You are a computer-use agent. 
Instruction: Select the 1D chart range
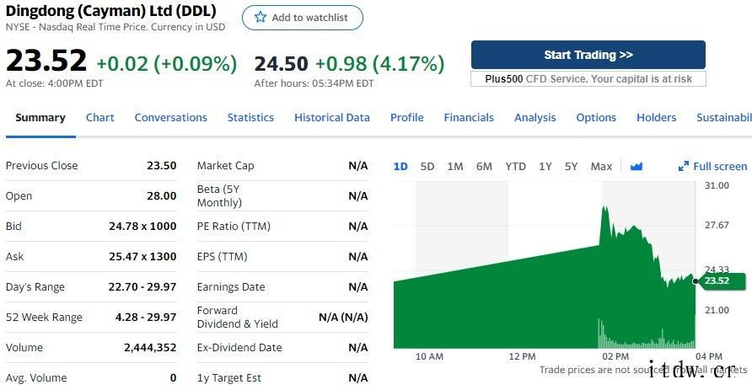click(400, 167)
